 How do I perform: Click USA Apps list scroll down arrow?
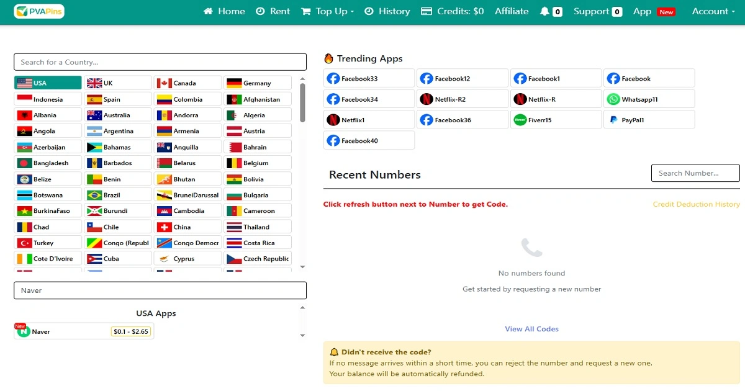[x=303, y=336]
